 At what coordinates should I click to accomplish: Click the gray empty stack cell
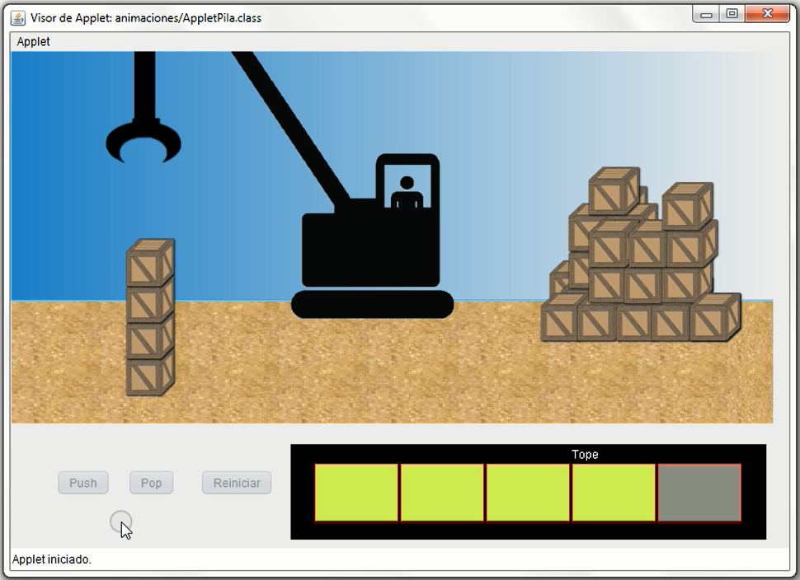click(699, 493)
